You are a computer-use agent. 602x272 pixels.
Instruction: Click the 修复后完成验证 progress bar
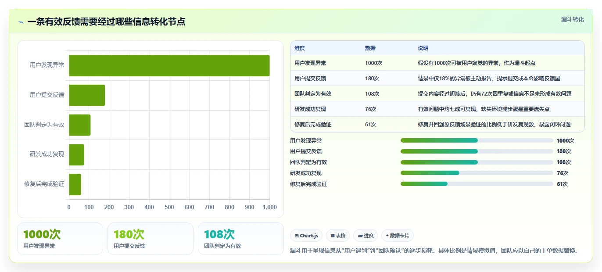(477, 184)
